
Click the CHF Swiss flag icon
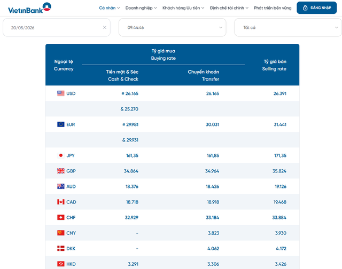pyautogui.click(x=60, y=217)
